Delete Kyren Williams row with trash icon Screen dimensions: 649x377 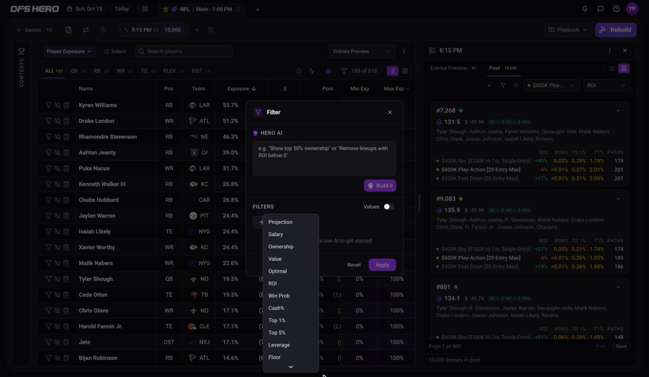coord(66,105)
